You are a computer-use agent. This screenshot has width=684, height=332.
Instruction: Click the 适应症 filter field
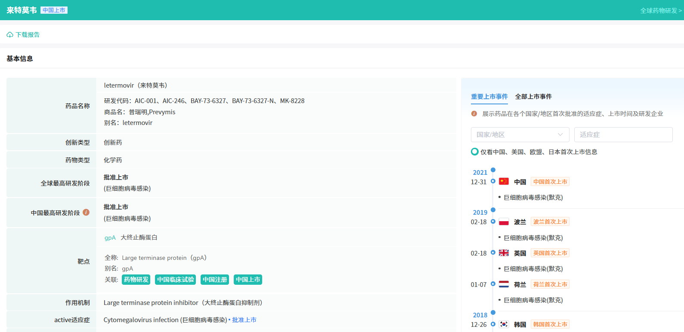(x=623, y=134)
